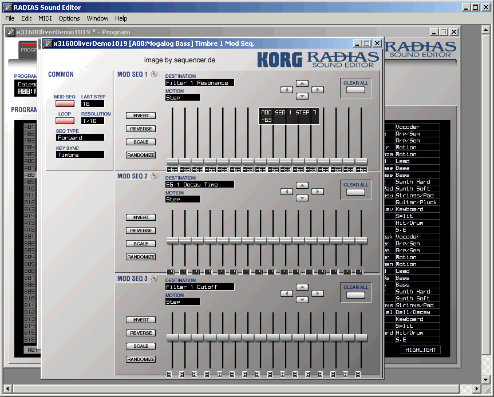Select A08 row in Program list

[30, 174]
